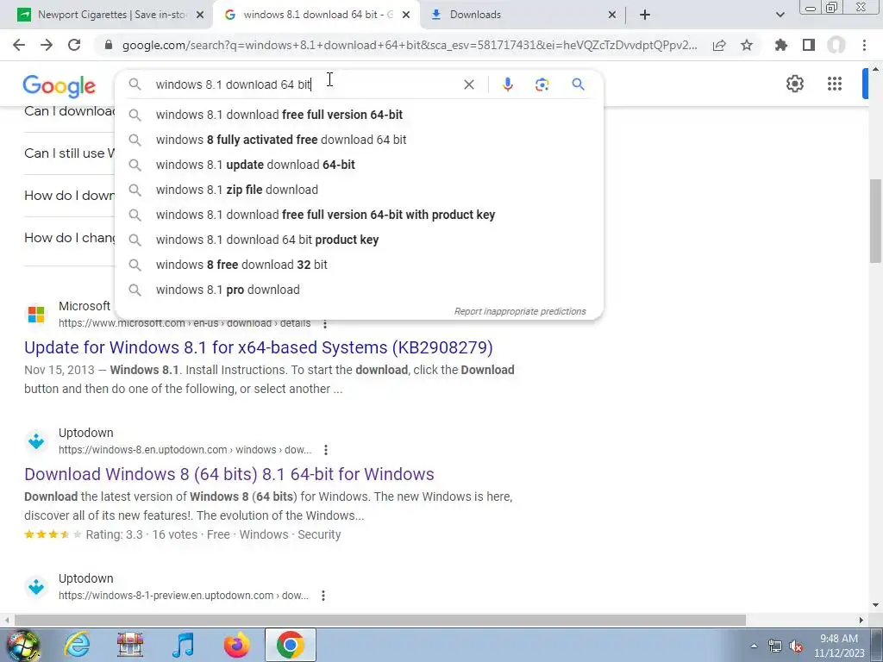The height and width of the screenshot is (662, 883).
Task: View the site info lock icon
Action: (x=109, y=45)
